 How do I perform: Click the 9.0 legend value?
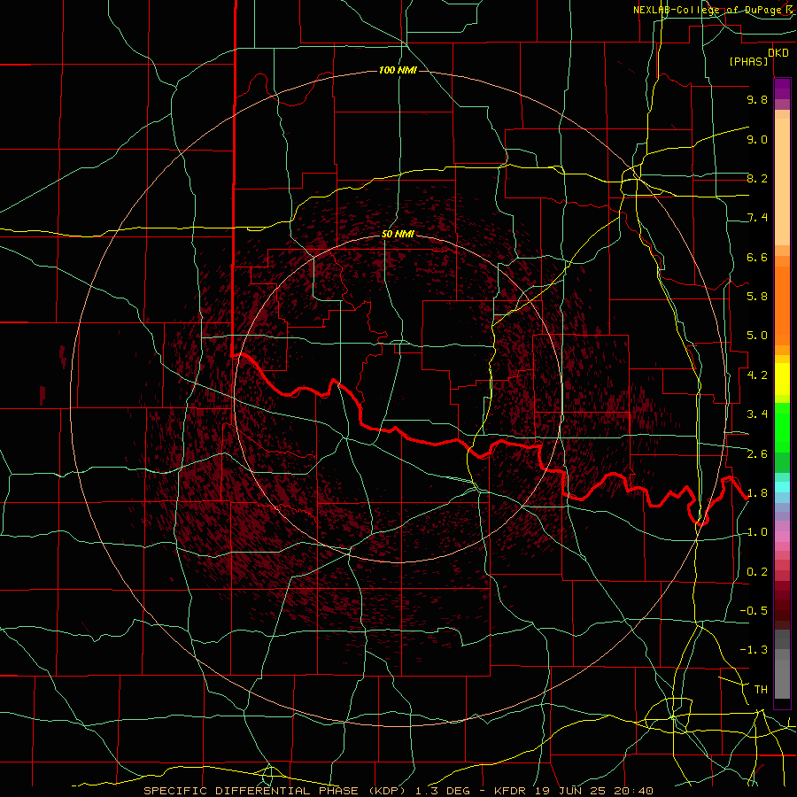[x=757, y=139]
